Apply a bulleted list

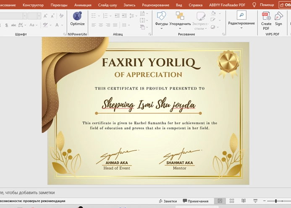tap(94, 16)
